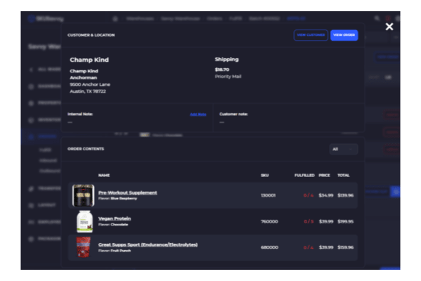The width and height of the screenshot is (421, 281).
Task: Select the $34.99 price
Action: [326, 195]
